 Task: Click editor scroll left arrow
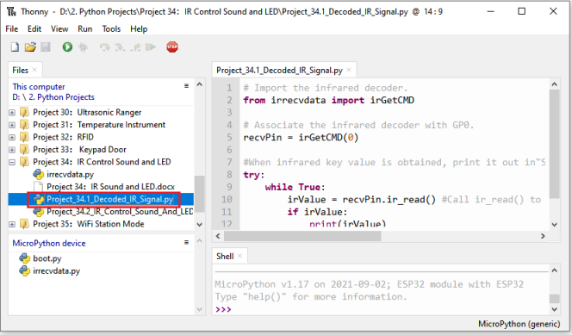[x=218, y=236]
